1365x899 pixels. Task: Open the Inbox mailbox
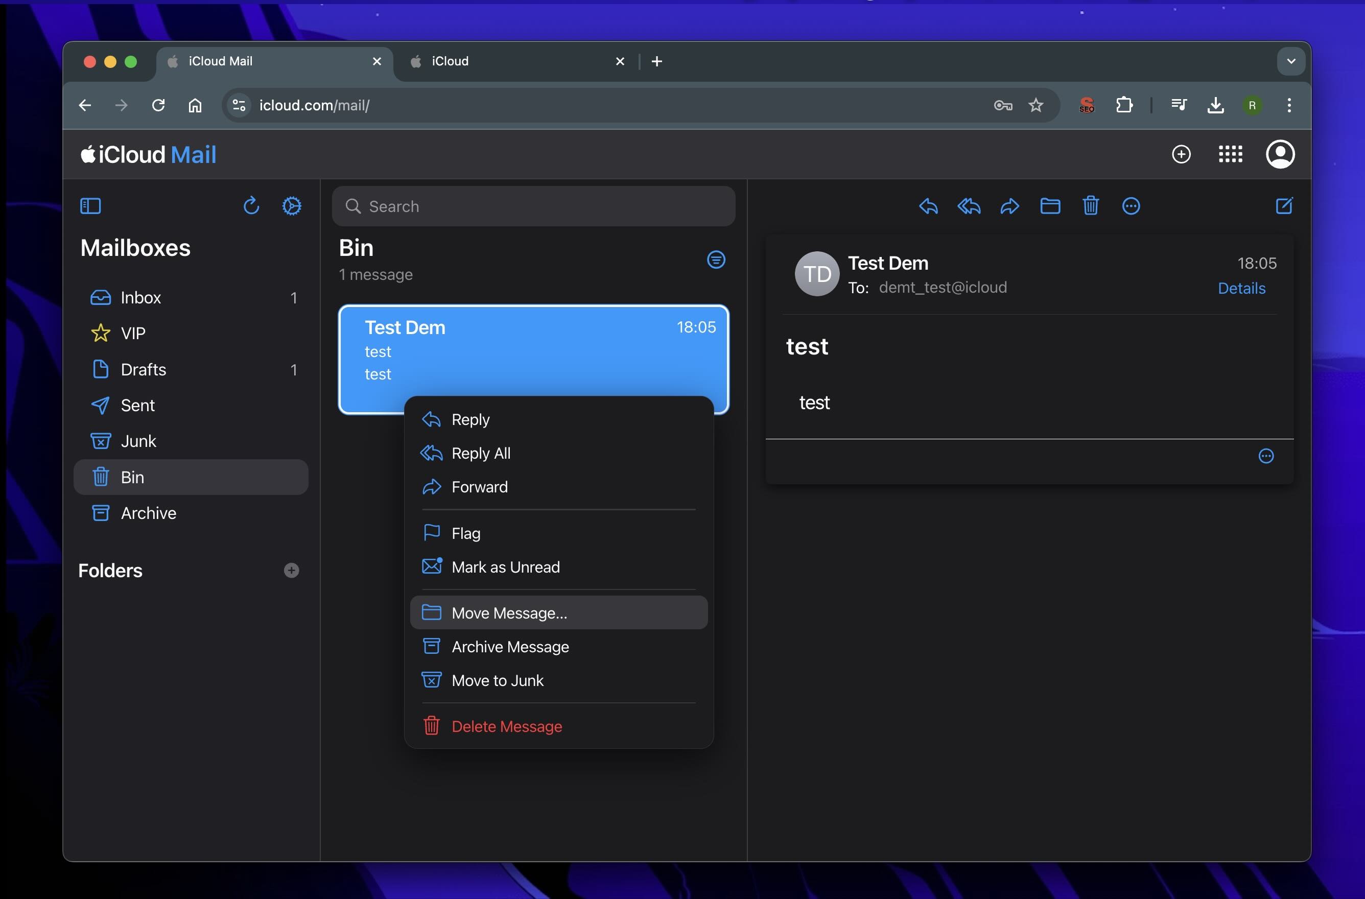(191, 298)
